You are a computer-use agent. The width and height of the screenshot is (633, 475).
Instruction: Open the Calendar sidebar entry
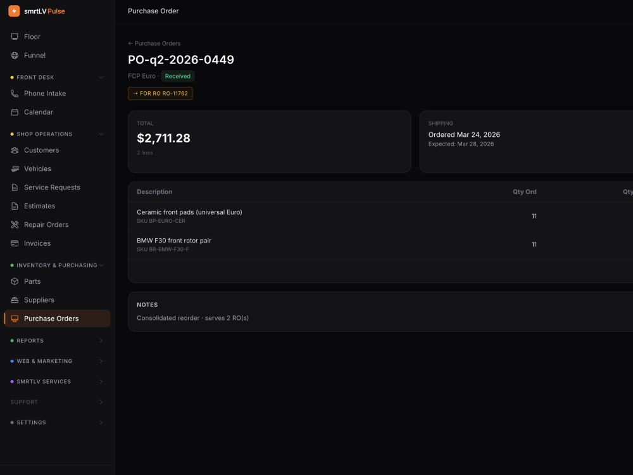click(58, 112)
